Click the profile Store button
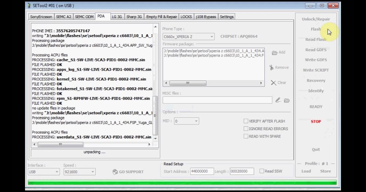This screenshot has width=366, height=192. (325, 171)
